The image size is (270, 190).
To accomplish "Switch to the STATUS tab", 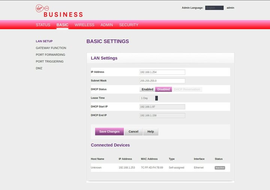I will click(x=43, y=25).
